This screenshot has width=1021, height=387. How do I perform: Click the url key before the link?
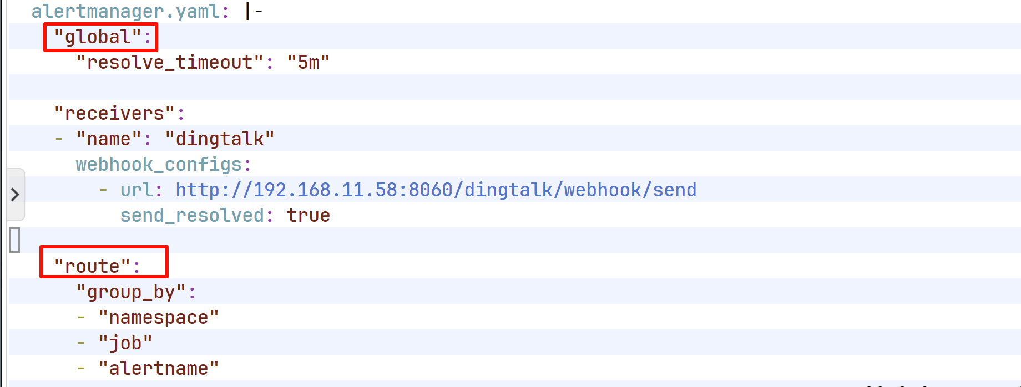(137, 190)
